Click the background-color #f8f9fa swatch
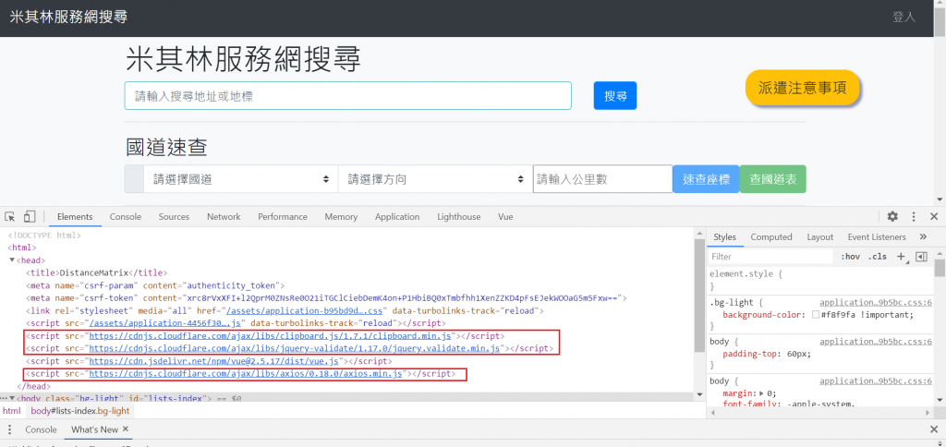Image resolution: width=946 pixels, height=447 pixels. [x=816, y=315]
